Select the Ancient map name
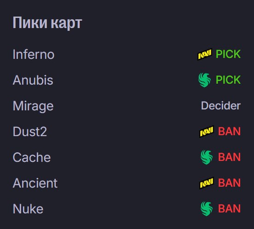The image size is (254, 229). pos(35,183)
